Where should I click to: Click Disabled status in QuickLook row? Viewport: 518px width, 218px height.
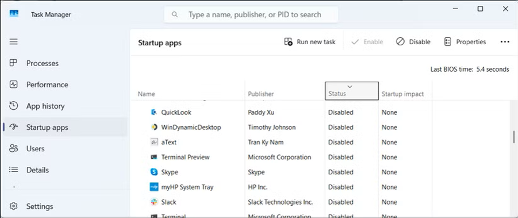[x=340, y=112]
